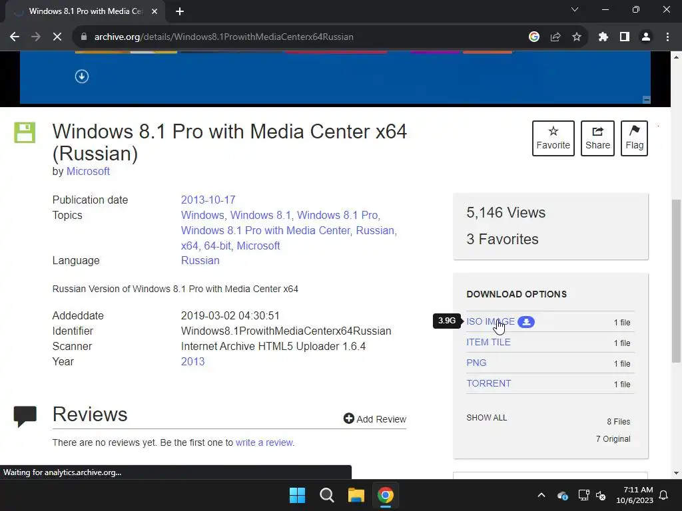Open the Microsoft author link
This screenshot has height=511, width=682.
[x=88, y=171]
